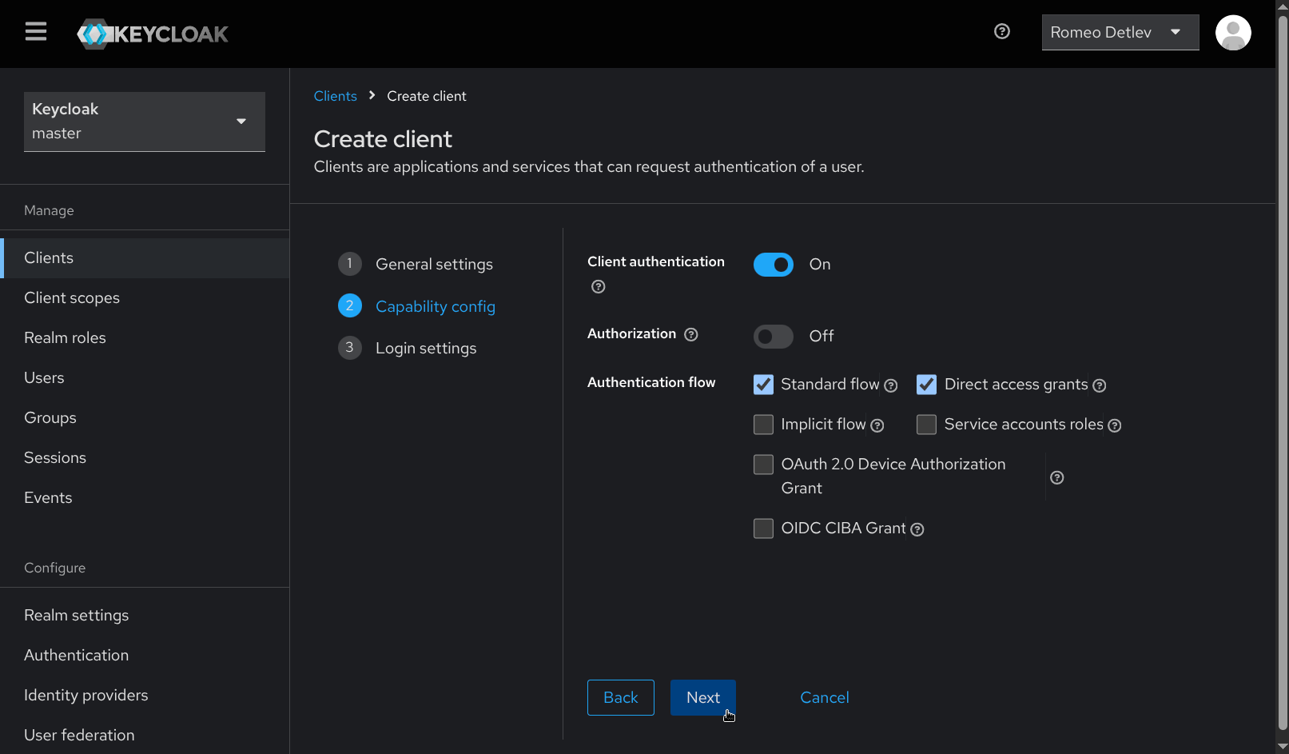Open the Romeo Detlev user dropdown
1289x754 pixels.
click(x=1120, y=32)
